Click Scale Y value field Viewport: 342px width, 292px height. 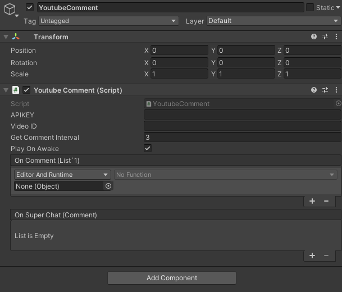click(246, 74)
